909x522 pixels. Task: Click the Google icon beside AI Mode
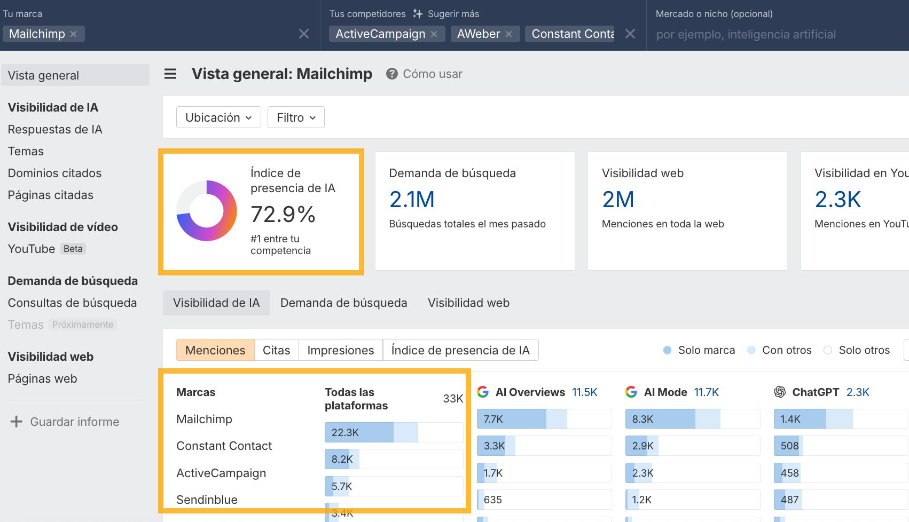point(631,392)
